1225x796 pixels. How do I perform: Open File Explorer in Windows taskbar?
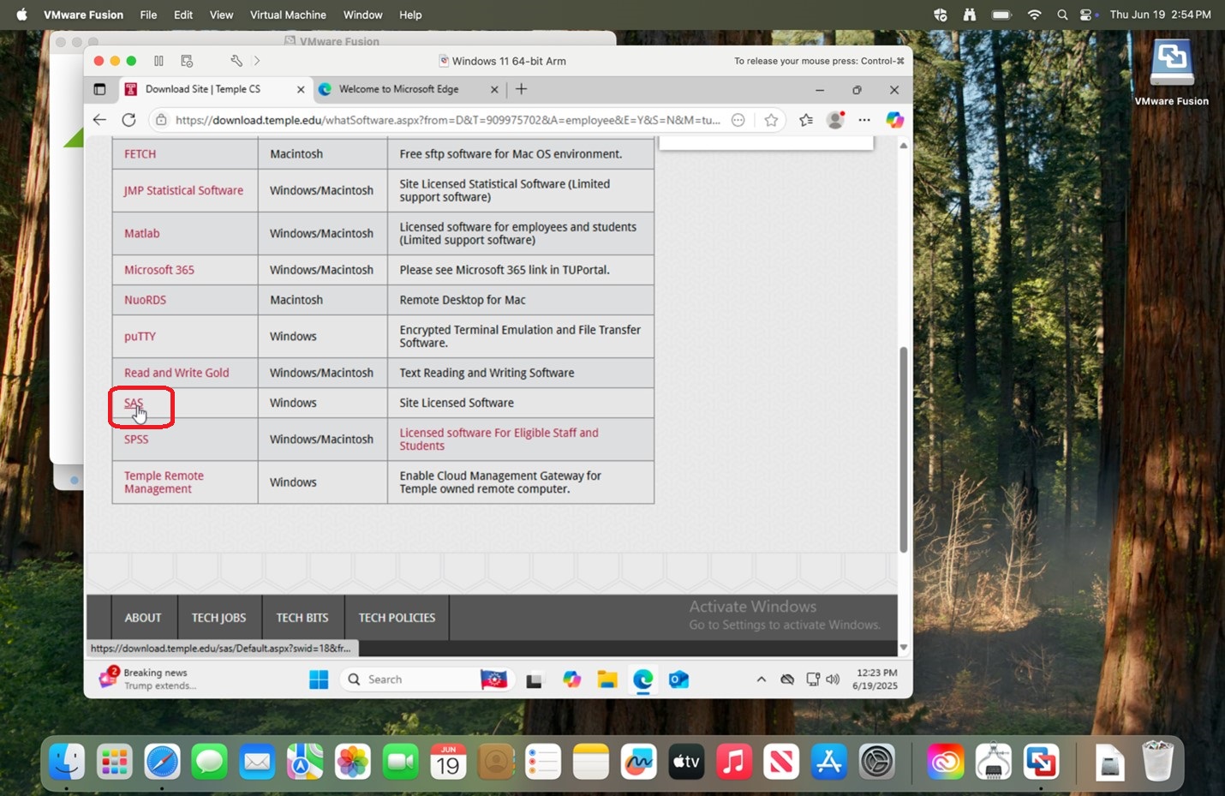pos(607,679)
